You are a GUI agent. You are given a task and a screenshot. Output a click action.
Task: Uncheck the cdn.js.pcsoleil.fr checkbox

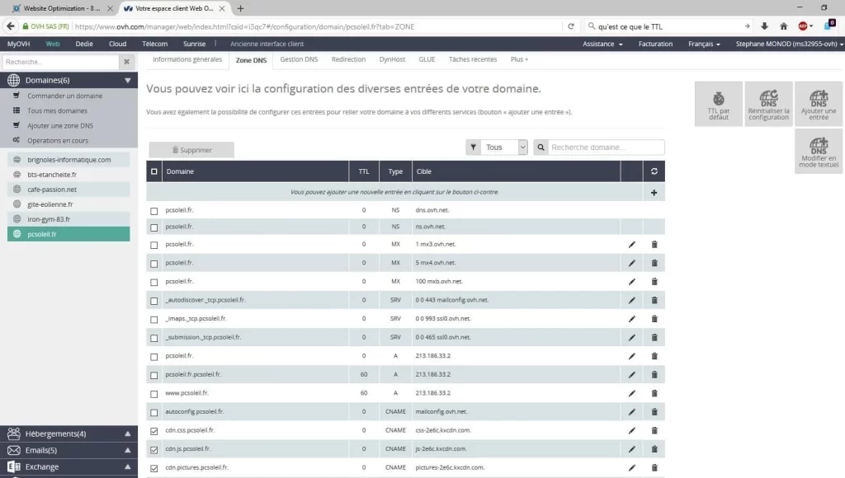pos(154,449)
